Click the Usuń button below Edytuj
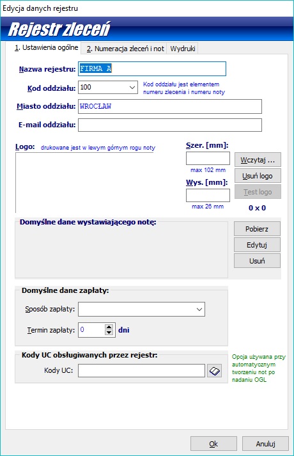 coord(257,261)
